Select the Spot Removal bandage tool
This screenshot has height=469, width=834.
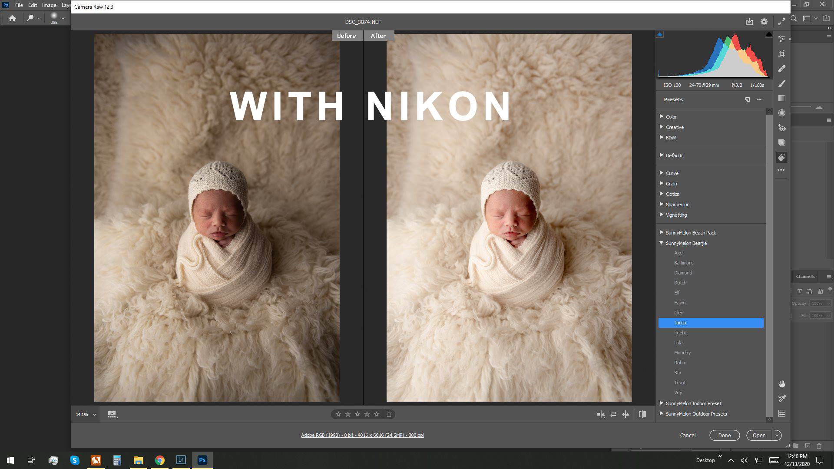pos(782,69)
